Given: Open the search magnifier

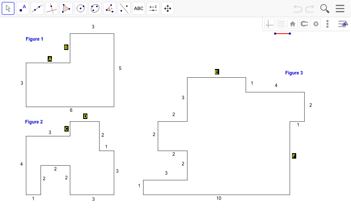Looking at the screenshot, I should tap(325, 9).
